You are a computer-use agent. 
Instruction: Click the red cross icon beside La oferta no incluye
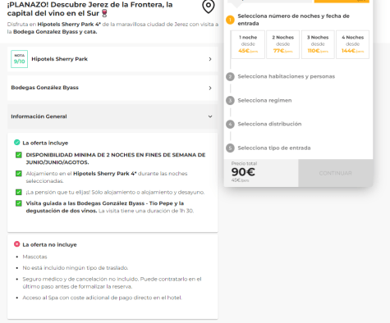click(17, 244)
